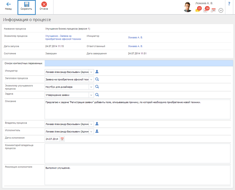Click the question mark help icon
235x190 pixels.
click(229, 4)
